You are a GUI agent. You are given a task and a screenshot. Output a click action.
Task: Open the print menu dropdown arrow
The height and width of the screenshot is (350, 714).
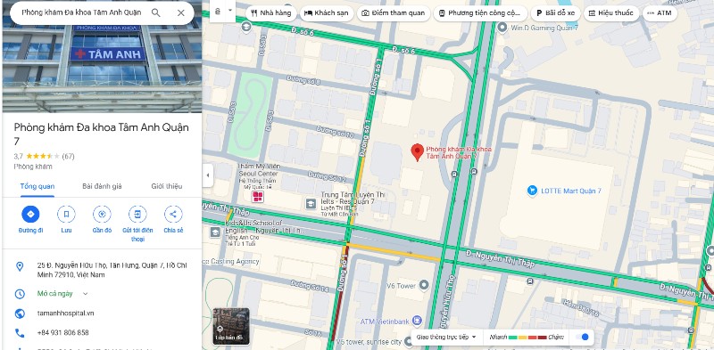coord(230,11)
